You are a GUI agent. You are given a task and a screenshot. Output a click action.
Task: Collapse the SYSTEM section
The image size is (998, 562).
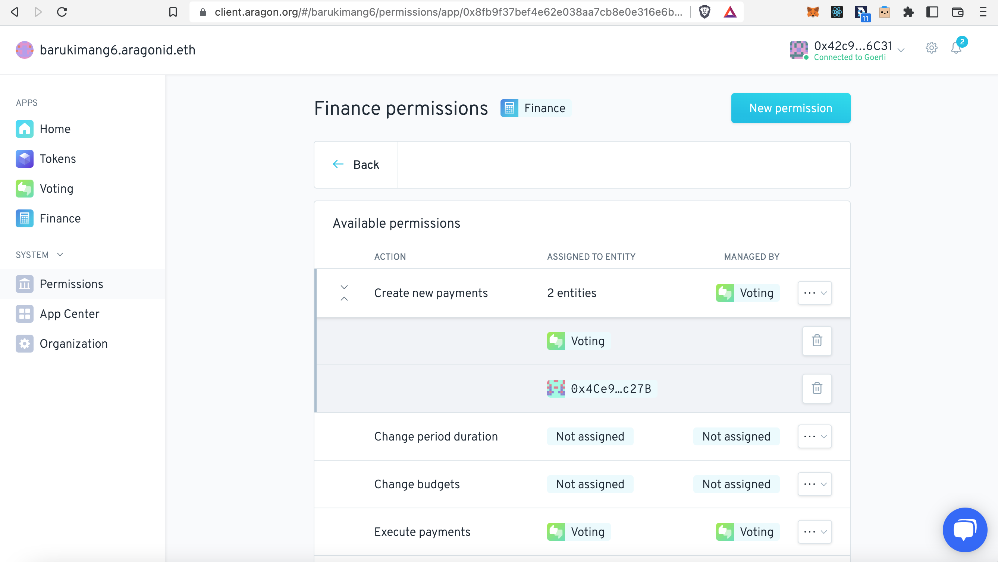[40, 255]
